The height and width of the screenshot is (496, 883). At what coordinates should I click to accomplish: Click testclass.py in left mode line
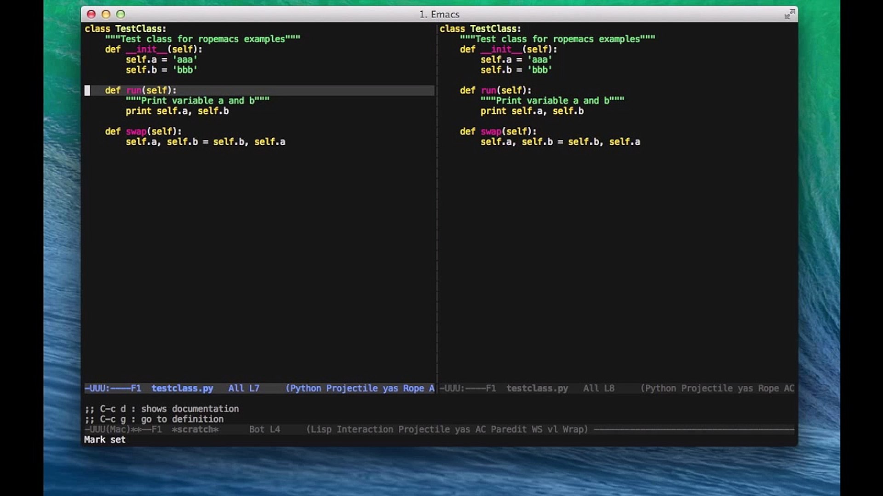click(x=182, y=389)
